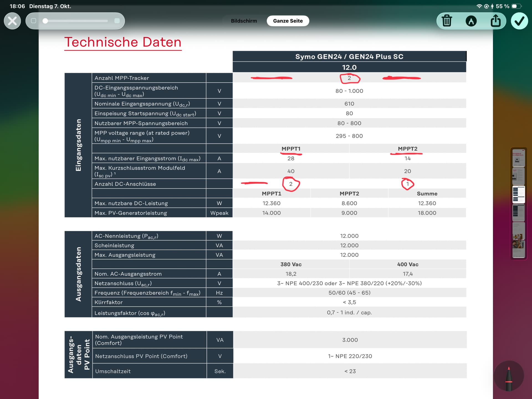
Task: Open Markup tools with the pen-tip icon
Action: point(471,21)
